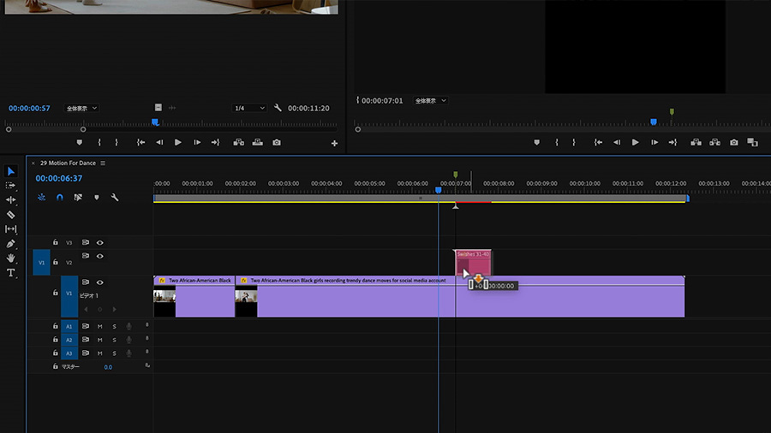Enable voice-over record on A1

(x=128, y=327)
